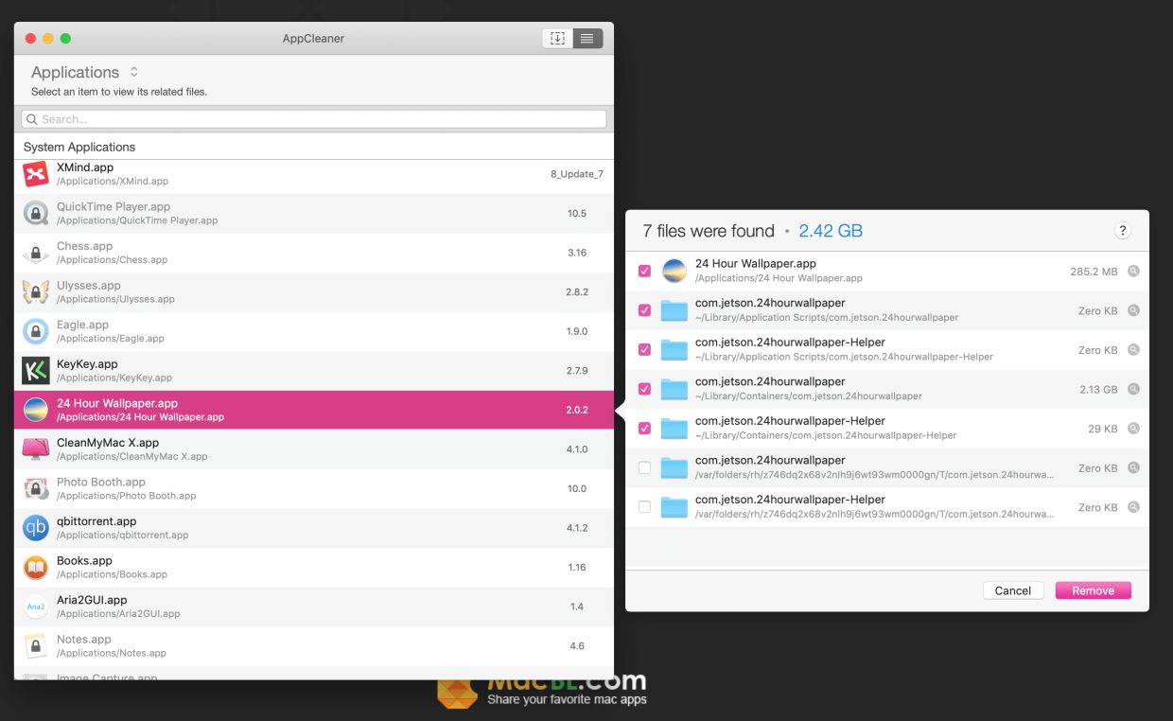Check the /var/folders com.jetson.24hourwallpaper checkbox
Image resolution: width=1173 pixels, height=721 pixels.
click(645, 467)
